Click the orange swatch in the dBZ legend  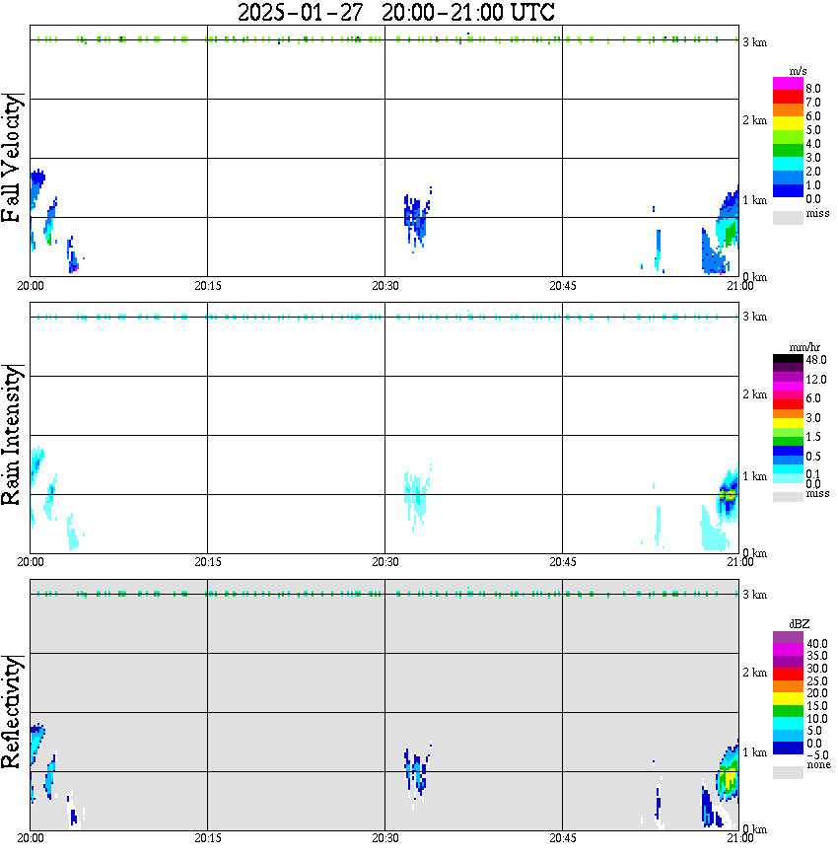(x=788, y=686)
